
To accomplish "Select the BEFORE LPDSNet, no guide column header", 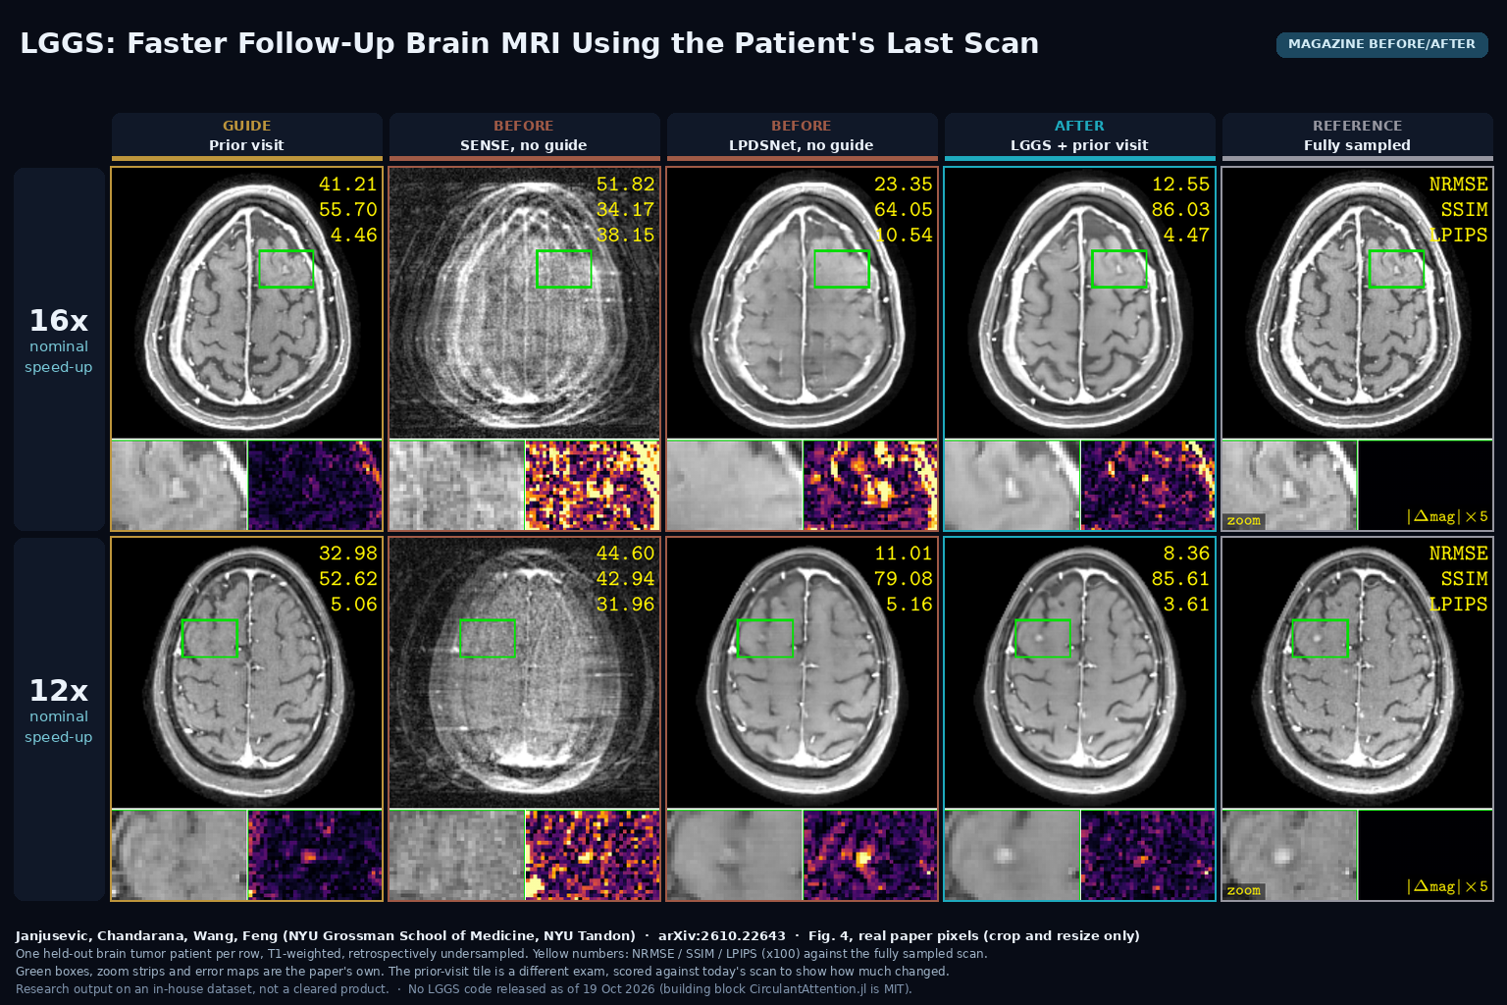I will 802,136.
